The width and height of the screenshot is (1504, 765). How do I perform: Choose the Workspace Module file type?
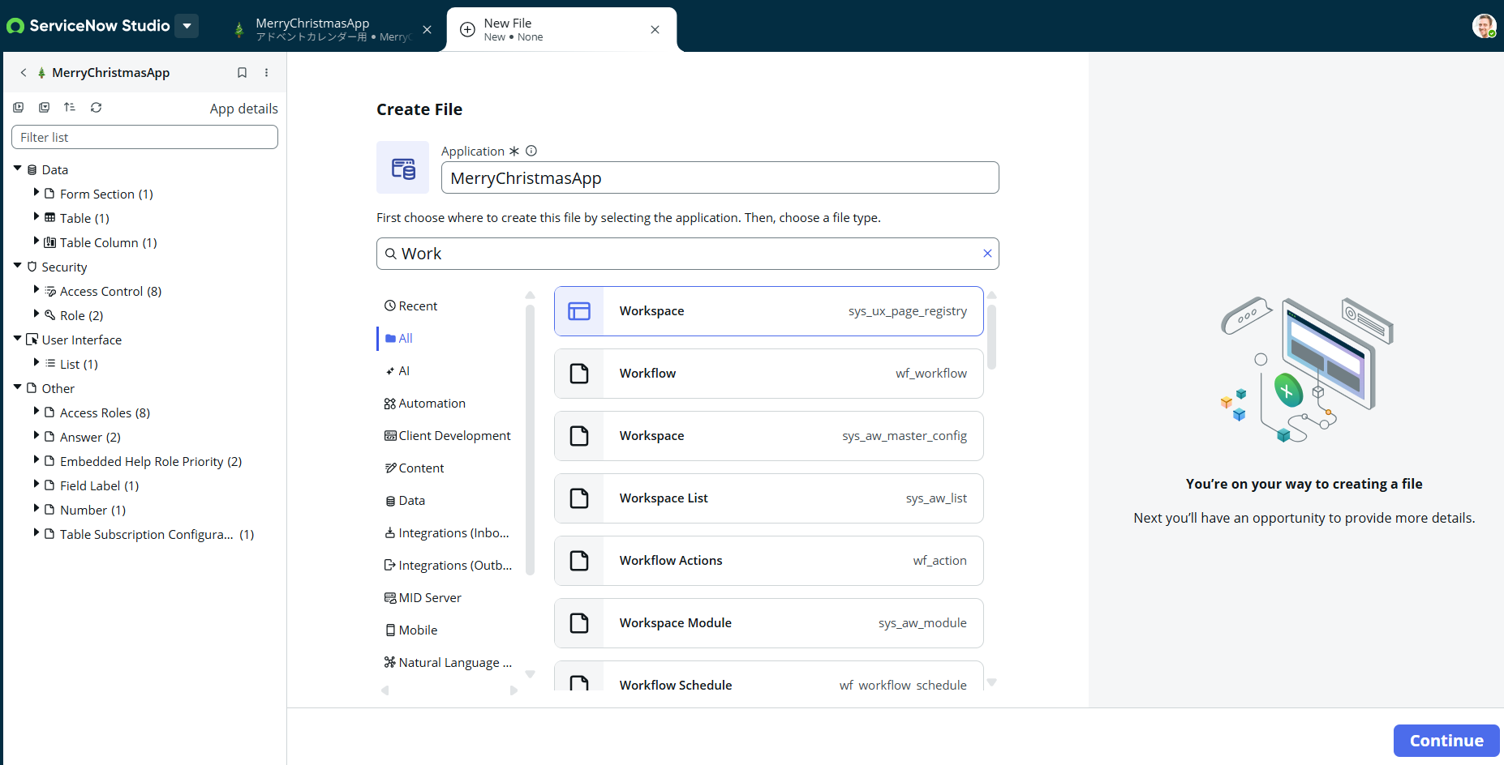(768, 623)
